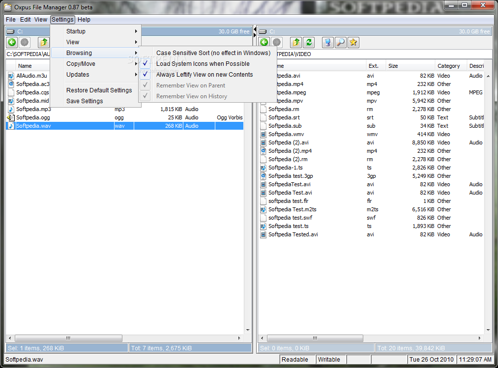Click the right pane star favorites icon
This screenshot has height=368, width=498.
(x=353, y=42)
